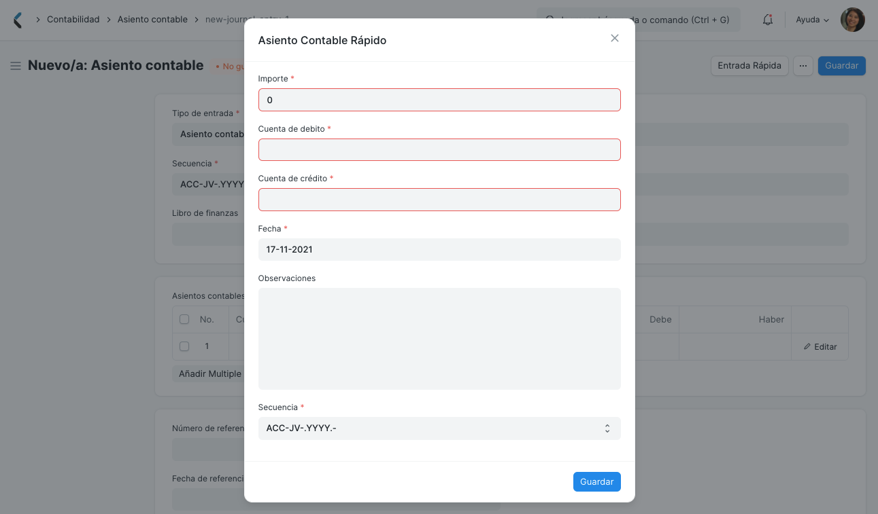
Task: Open the Secuencia dropdown in dialog
Action: point(439,428)
